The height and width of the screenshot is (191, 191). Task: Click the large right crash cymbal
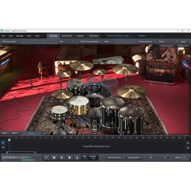pos(125,69)
